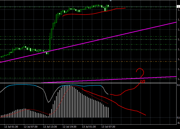Click the '12 Jul 13:30' time label
This screenshot has width=180, height=129.
click(50, 127)
